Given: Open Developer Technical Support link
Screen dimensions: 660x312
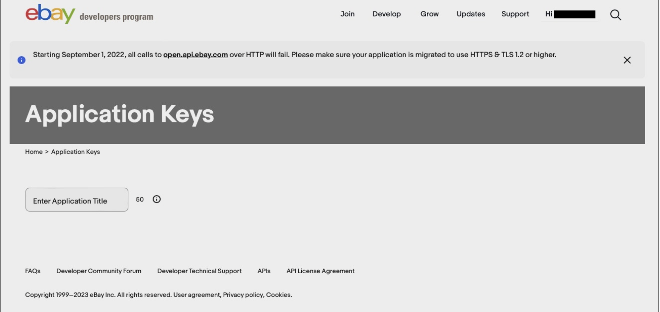Looking at the screenshot, I should tap(199, 271).
